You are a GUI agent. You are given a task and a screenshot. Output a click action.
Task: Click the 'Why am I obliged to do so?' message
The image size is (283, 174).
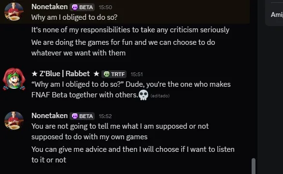pos(74,17)
